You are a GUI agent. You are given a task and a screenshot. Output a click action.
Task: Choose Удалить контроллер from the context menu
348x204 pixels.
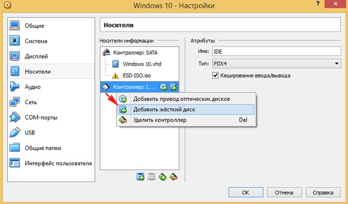(x=159, y=120)
